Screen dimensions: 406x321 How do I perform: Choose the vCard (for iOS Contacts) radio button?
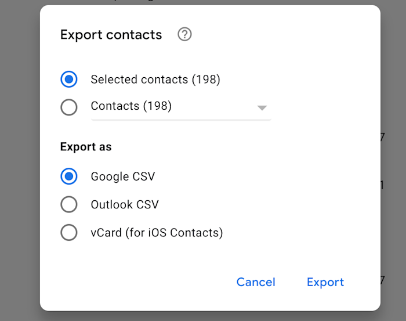69,232
